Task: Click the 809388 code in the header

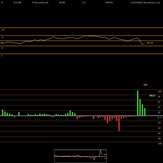Action: pos(109,3)
